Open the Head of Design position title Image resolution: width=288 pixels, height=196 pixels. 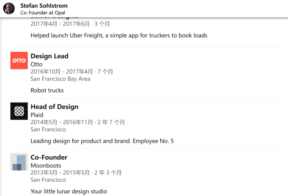(x=55, y=107)
